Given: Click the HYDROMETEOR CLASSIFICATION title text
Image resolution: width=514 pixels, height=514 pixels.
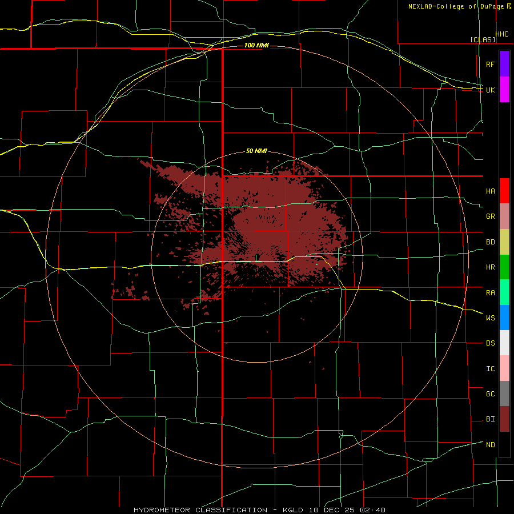Looking at the screenshot, I should coord(200,510).
